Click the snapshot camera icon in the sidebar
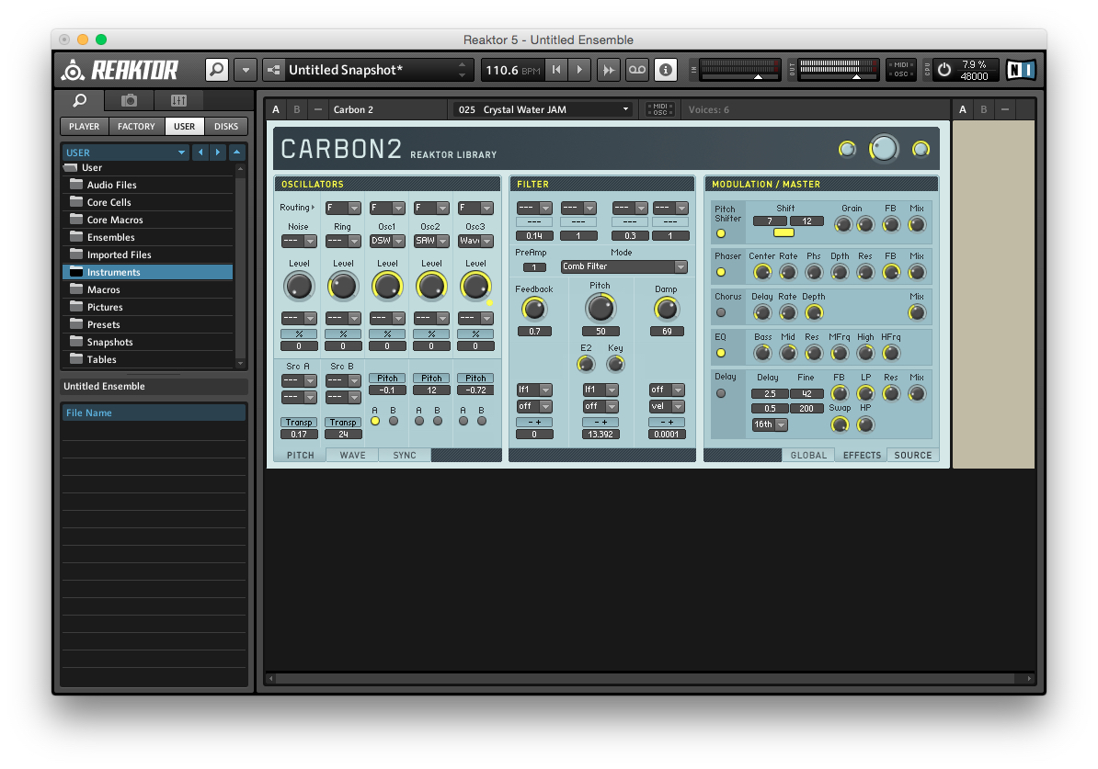The height and width of the screenshot is (769, 1098). (x=128, y=101)
